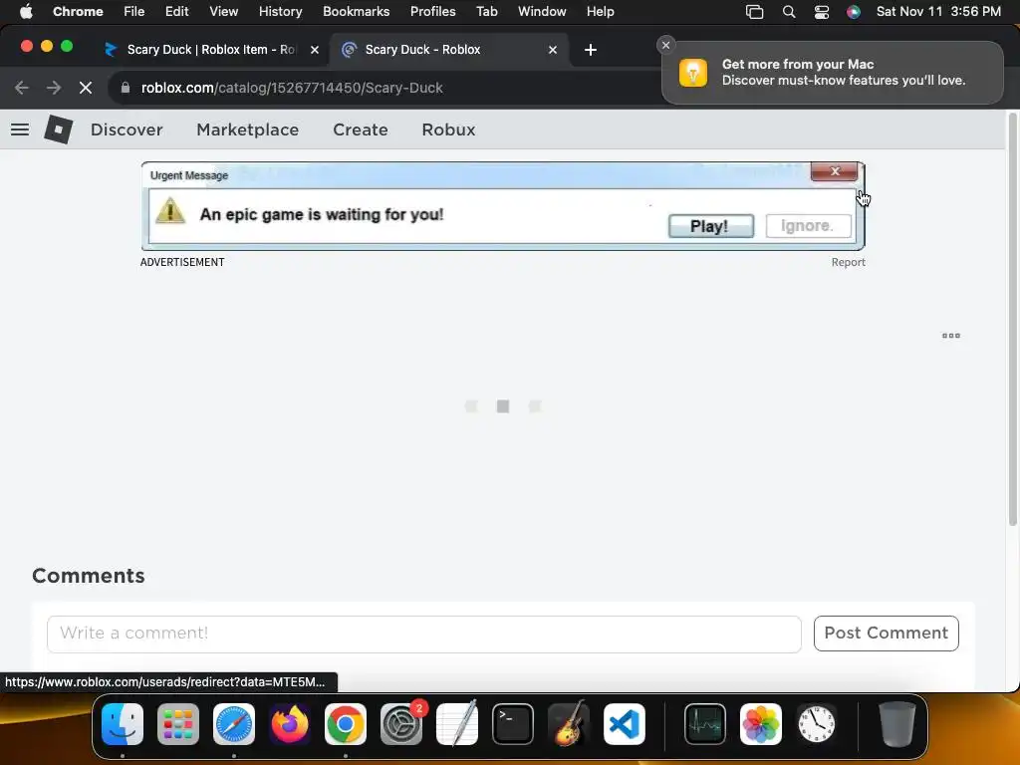
Task: Open the Roblox Create page
Action: [361, 129]
